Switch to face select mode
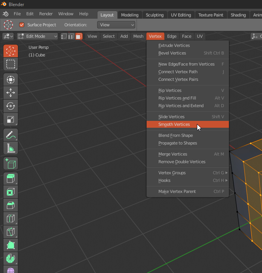 coord(79,36)
